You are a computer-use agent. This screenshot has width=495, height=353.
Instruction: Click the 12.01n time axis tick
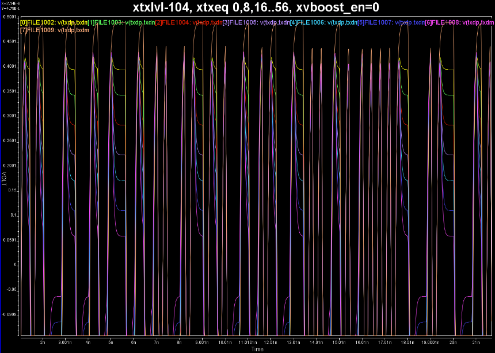pos(270,342)
